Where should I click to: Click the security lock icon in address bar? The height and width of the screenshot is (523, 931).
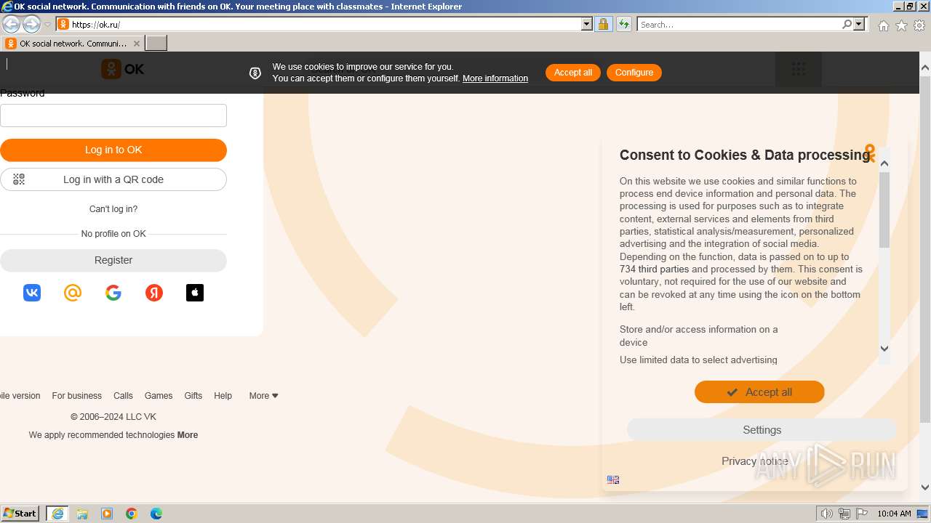pyautogui.click(x=603, y=24)
